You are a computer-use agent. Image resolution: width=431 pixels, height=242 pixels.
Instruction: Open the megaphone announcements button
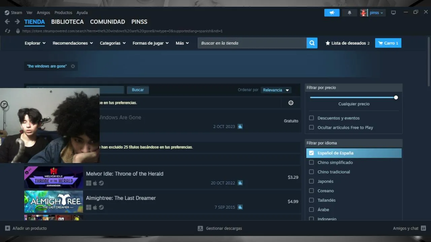coord(332,13)
